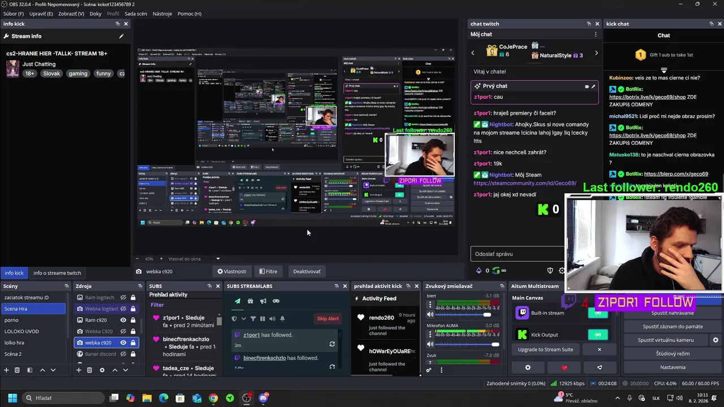Click Upgrade to Stream Suite
Viewport: 724px width, 407px height.
click(x=545, y=349)
